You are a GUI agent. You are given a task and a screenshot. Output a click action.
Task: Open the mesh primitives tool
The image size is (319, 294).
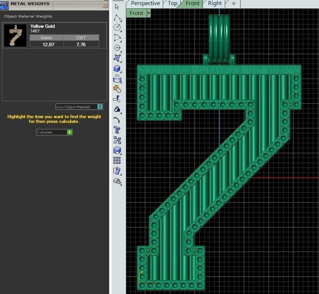click(x=117, y=181)
